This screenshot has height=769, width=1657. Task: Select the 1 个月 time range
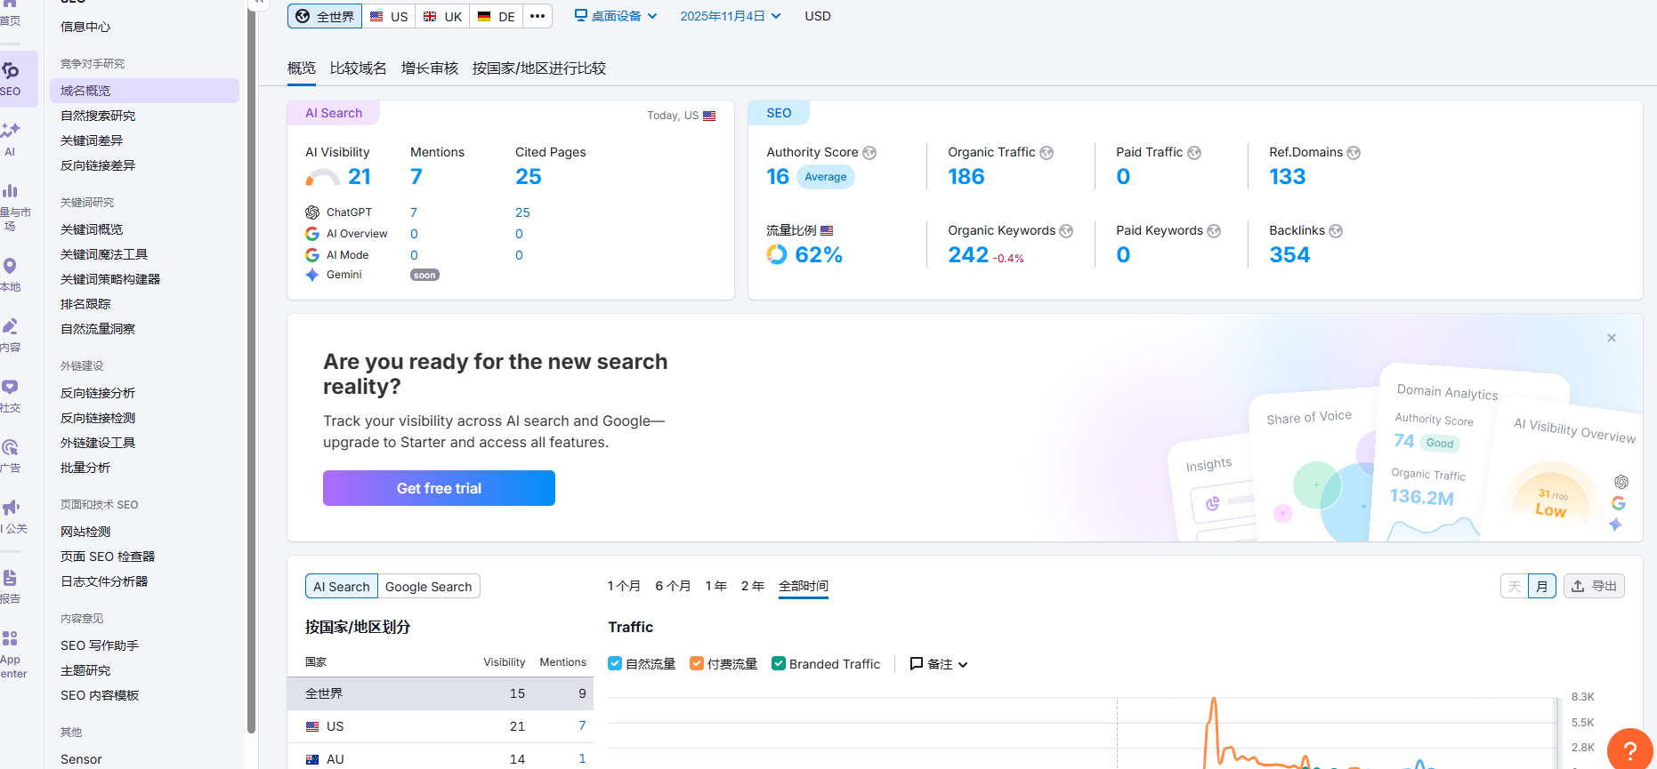coord(624,586)
